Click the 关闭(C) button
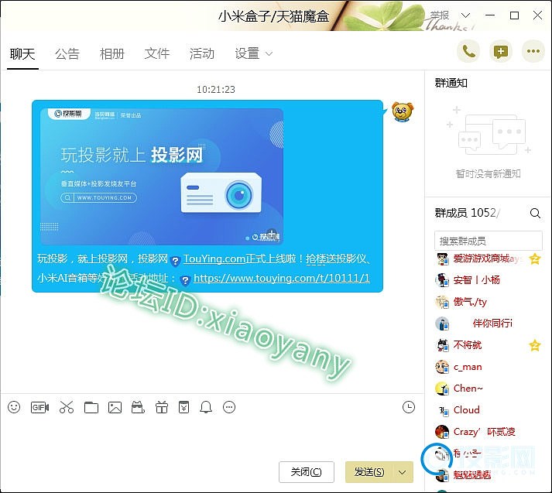This screenshot has width=552, height=493. [x=307, y=472]
